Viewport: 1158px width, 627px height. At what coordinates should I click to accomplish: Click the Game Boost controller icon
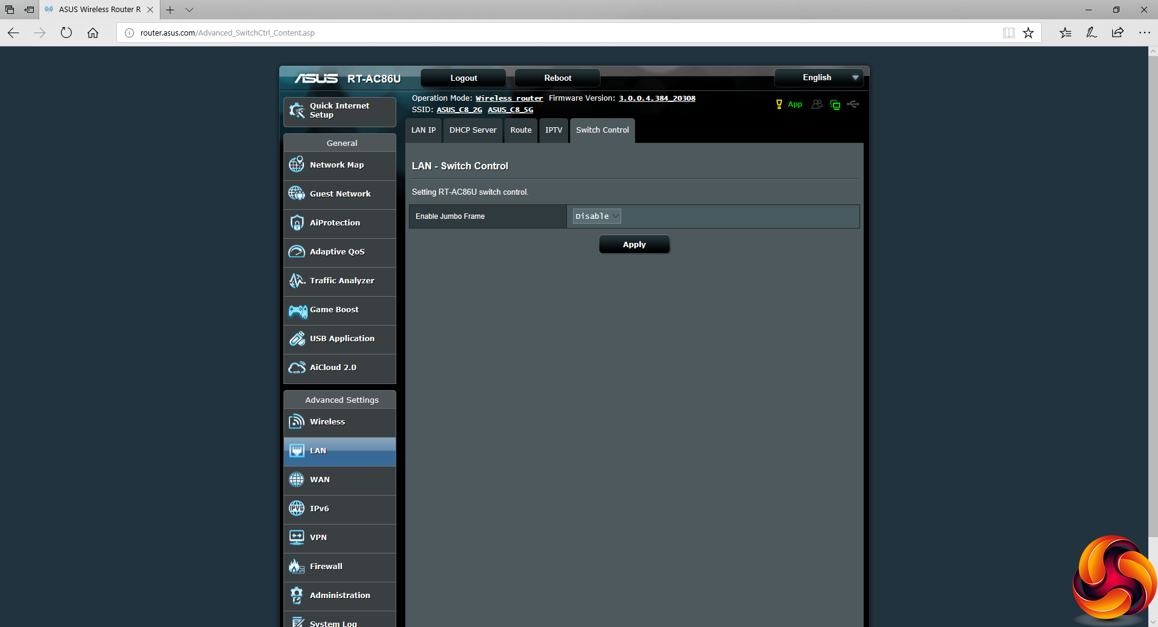click(297, 310)
